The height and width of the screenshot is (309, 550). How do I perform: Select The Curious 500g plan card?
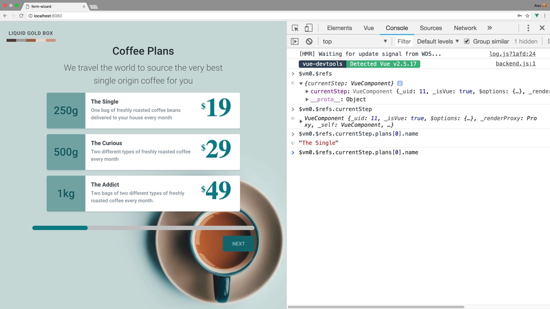[x=143, y=152]
